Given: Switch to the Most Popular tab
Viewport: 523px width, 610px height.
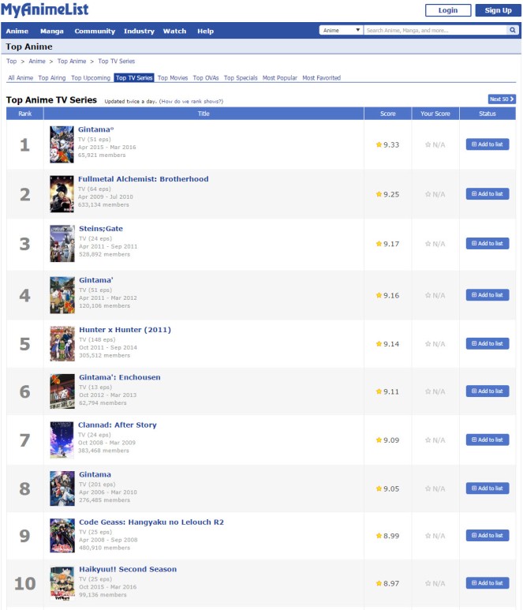Looking at the screenshot, I should [x=279, y=78].
